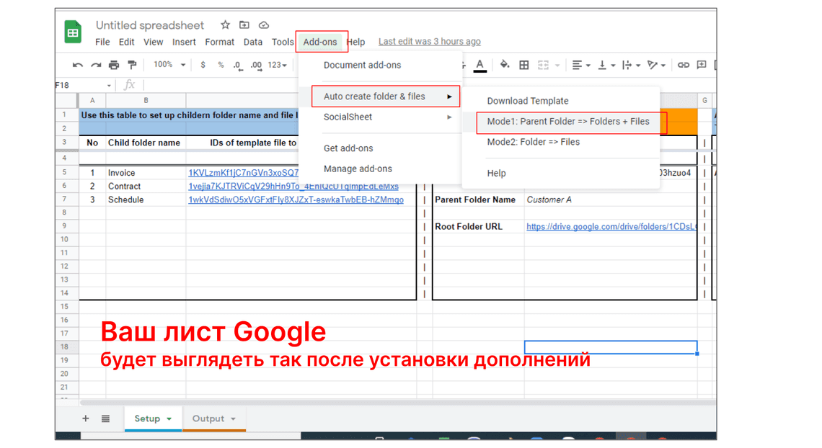The image size is (822, 448).
Task: Expand the zoom 100% dropdown
Action: pyautogui.click(x=169, y=65)
